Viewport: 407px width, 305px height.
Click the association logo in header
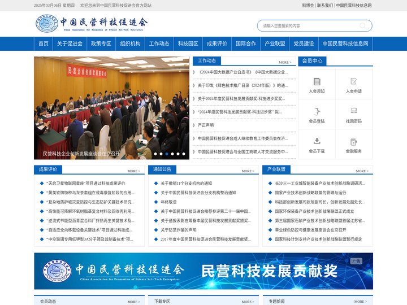(92, 23)
